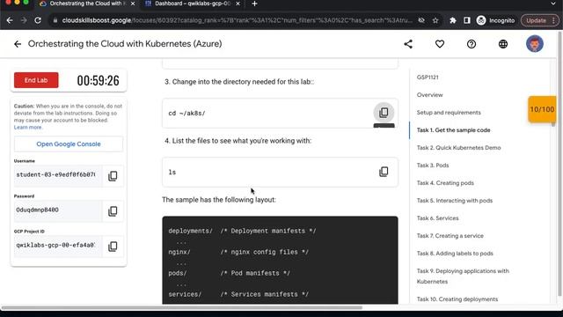Jump to Task 8. Adding labels to pods

point(455,254)
